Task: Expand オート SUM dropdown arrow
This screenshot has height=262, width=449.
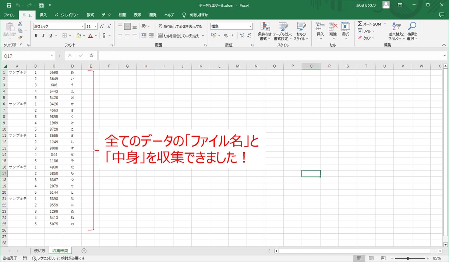Action: pos(385,24)
